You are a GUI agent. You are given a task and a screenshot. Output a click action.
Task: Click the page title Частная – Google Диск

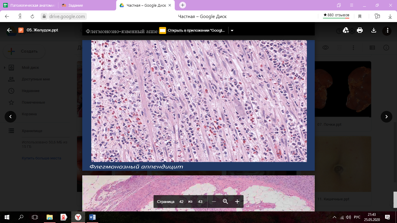click(x=202, y=17)
